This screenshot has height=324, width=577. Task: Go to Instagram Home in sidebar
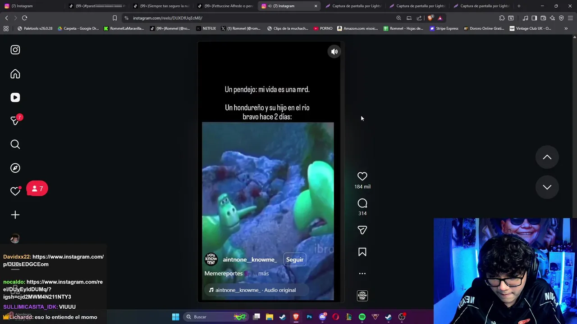(15, 74)
